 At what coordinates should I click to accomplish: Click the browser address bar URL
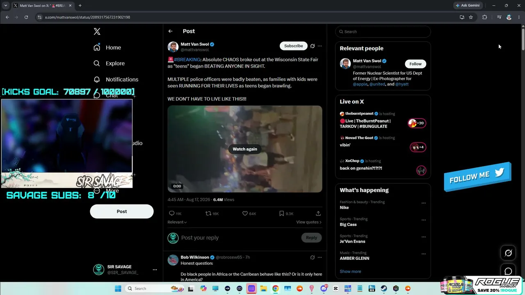point(87,17)
